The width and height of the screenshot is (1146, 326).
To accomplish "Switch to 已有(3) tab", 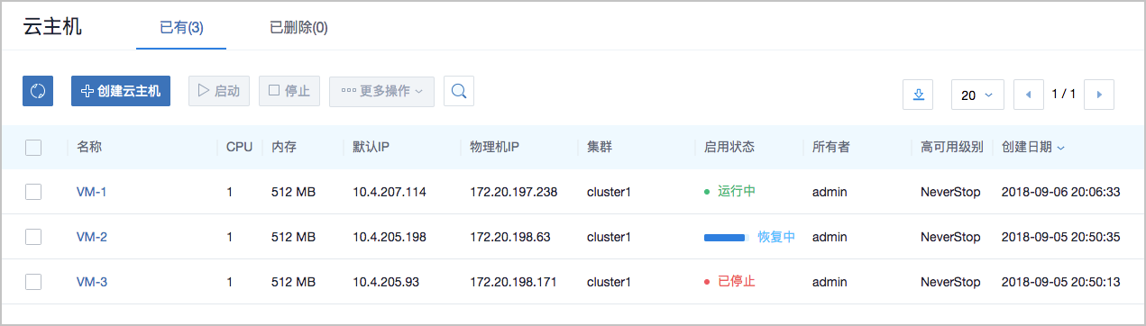I will [x=181, y=27].
